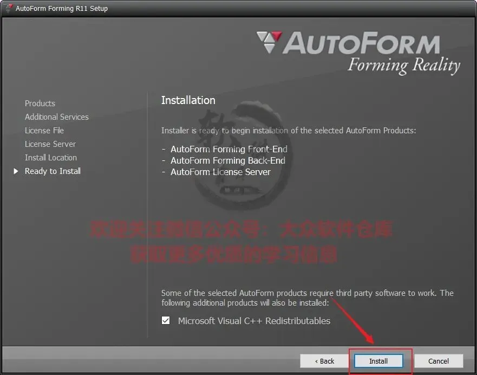This screenshot has width=477, height=375.
Task: Click the Installation heading
Action: (x=188, y=100)
